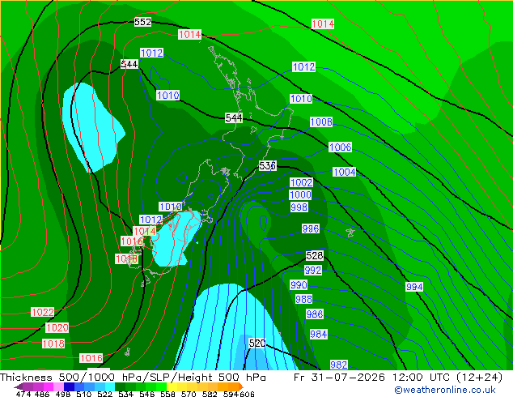Select the 1002 isobar label
This screenshot has height=397, width=513.
301,182
